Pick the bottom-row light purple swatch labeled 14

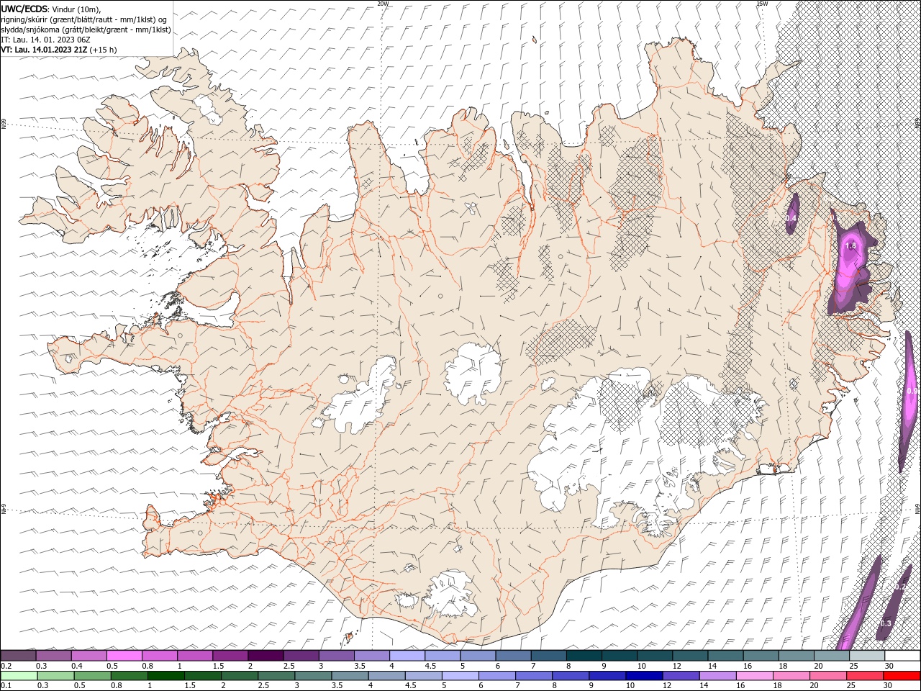pyautogui.click(x=717, y=676)
